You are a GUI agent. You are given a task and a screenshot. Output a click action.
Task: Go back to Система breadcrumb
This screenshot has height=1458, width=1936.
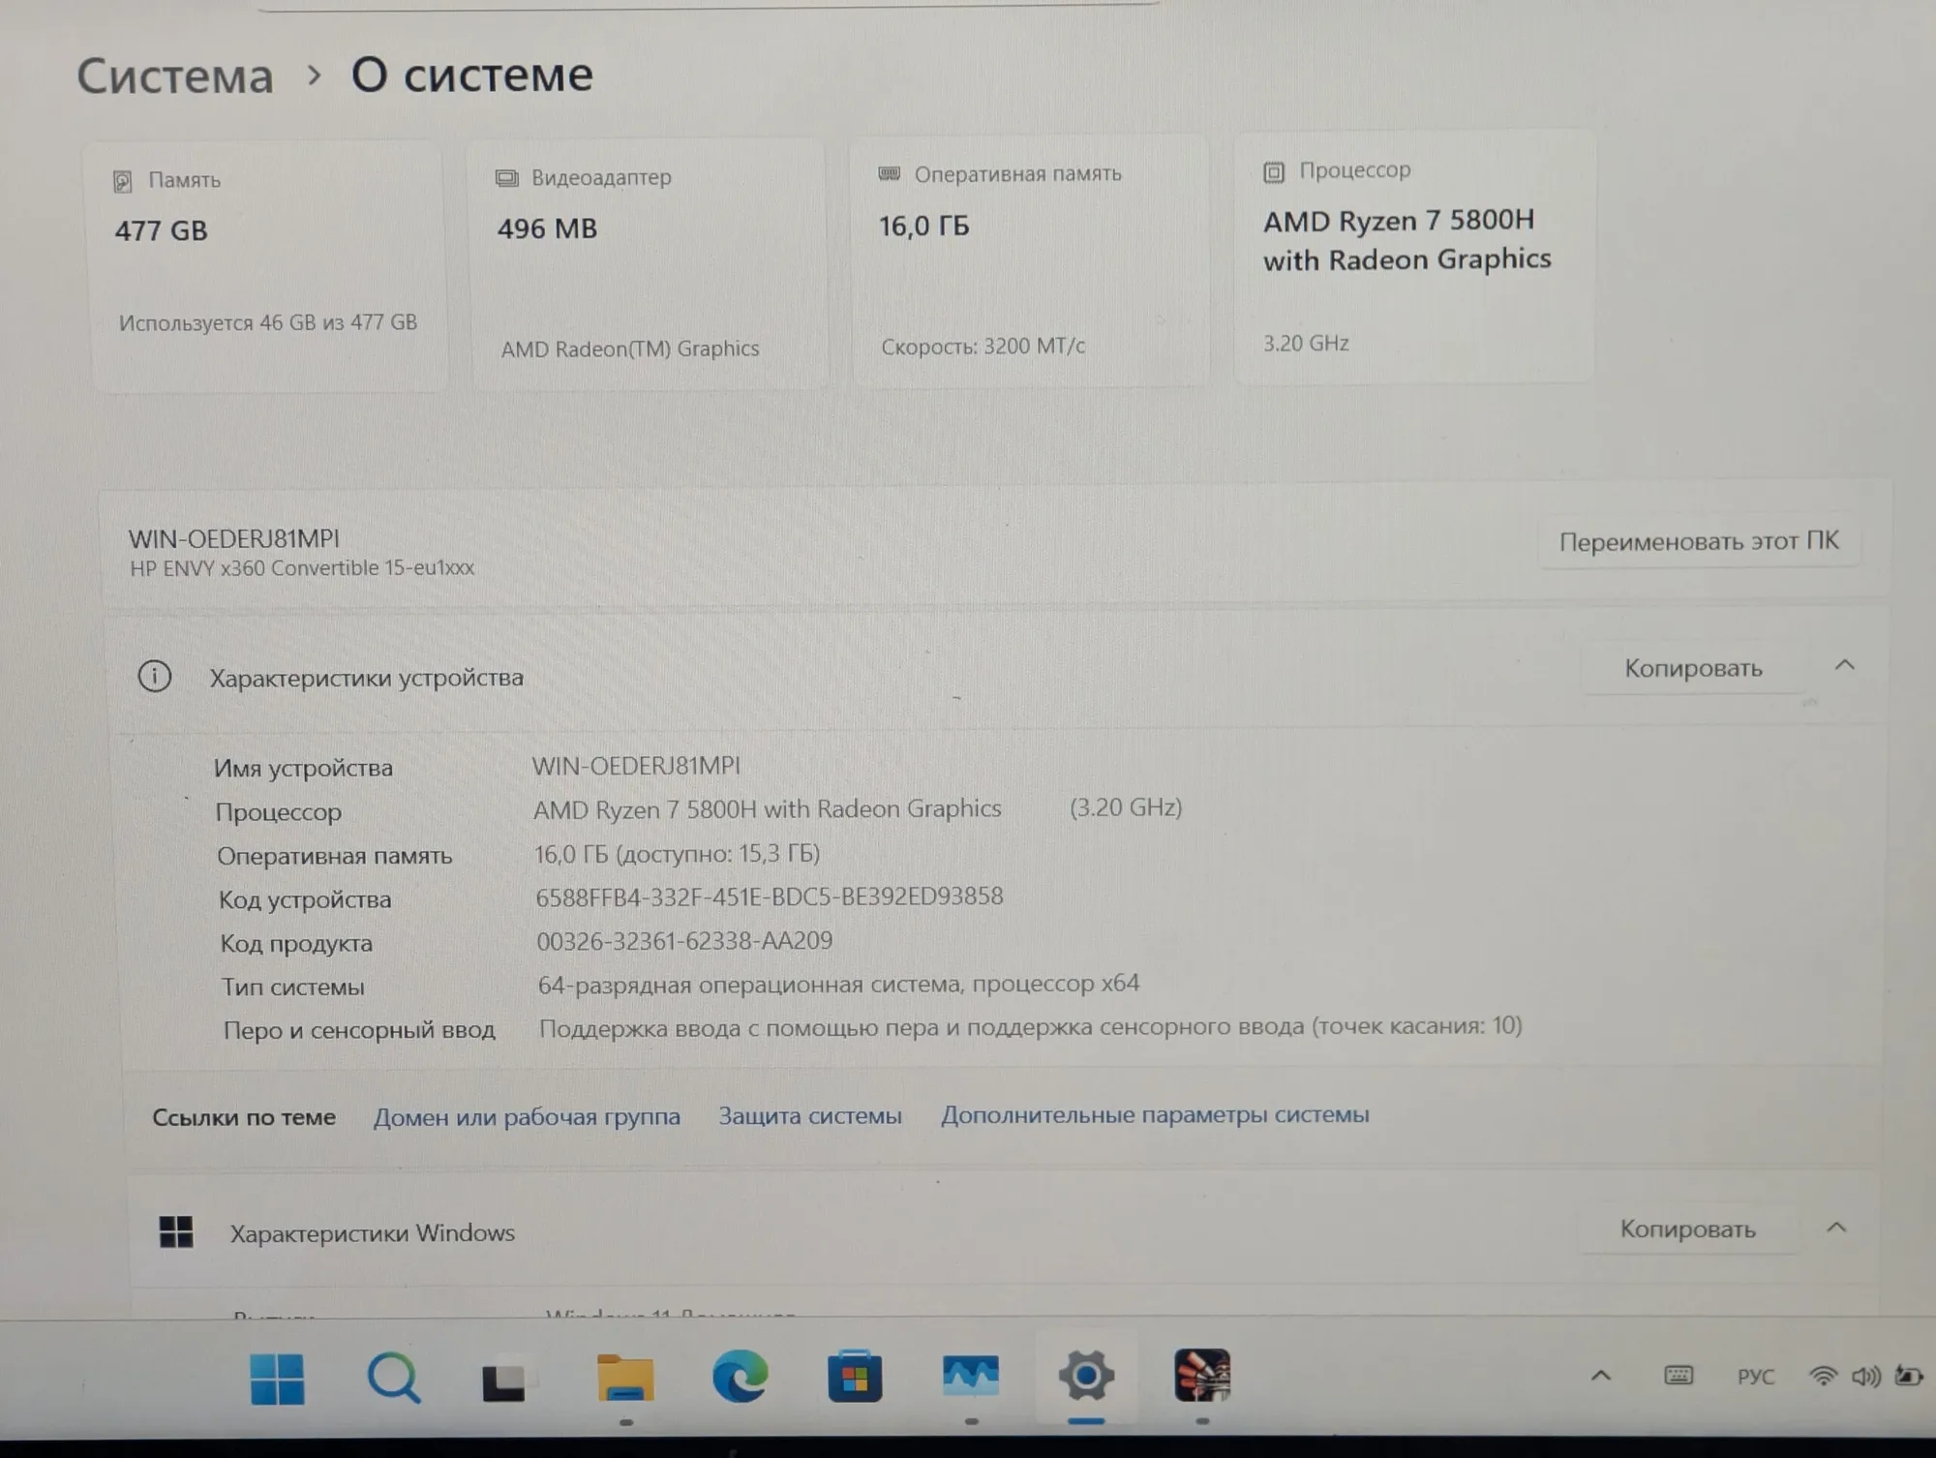click(x=175, y=76)
